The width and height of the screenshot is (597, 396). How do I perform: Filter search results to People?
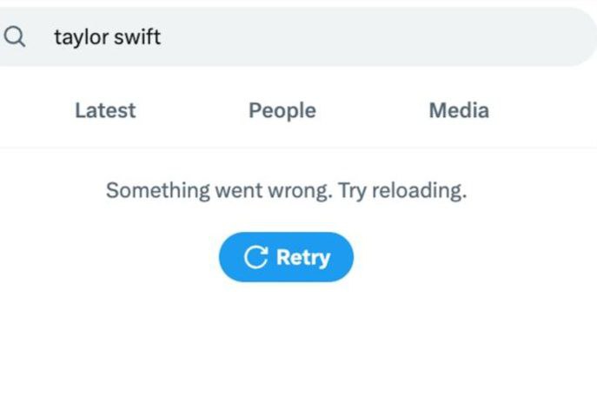282,110
